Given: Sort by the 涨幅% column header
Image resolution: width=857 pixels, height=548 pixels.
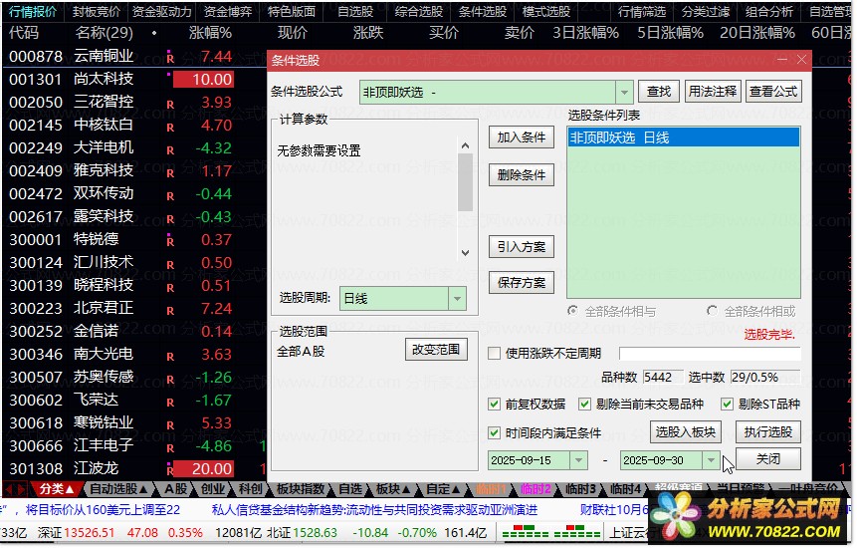Looking at the screenshot, I should click(210, 33).
